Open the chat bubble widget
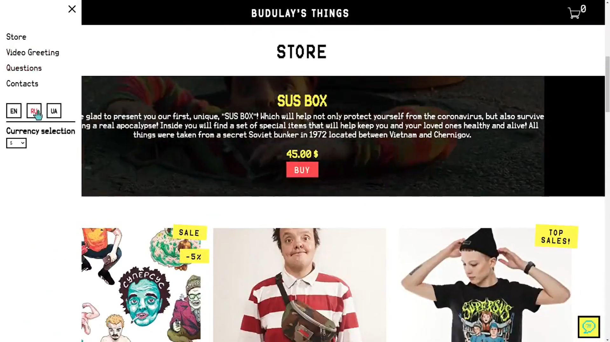Screen dimensions: 610x342 tap(589, 326)
